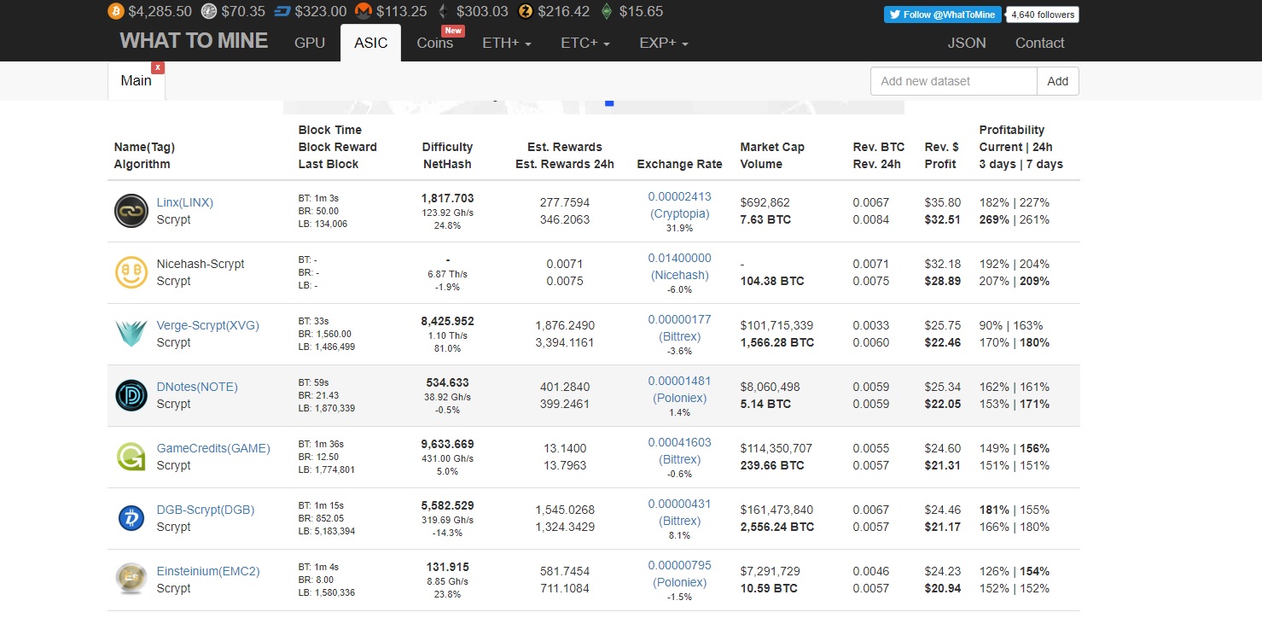Image resolution: width=1262 pixels, height=618 pixels.
Task: Open the 4,640 followers count
Action: coord(1042,15)
